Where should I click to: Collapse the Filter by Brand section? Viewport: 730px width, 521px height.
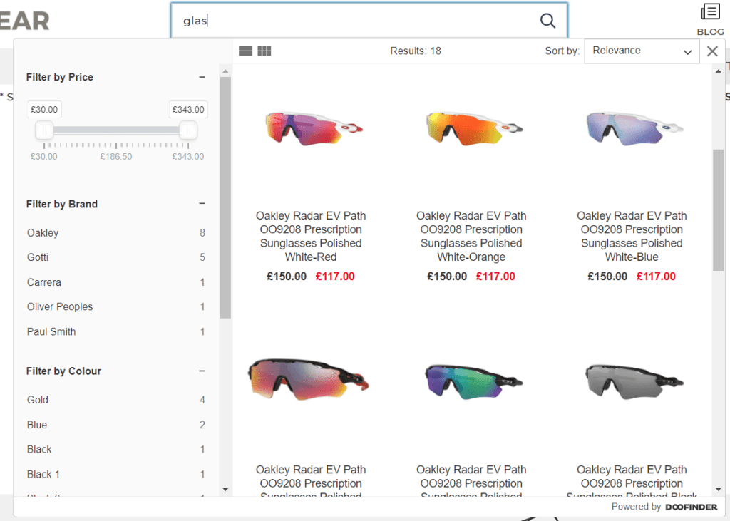202,204
